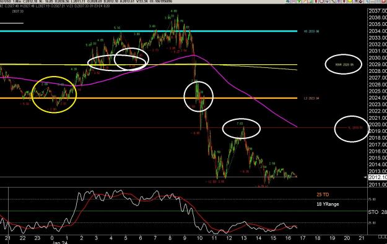Click the 2012.10 current price tag
The image size is (387, 244).
pos(378,177)
